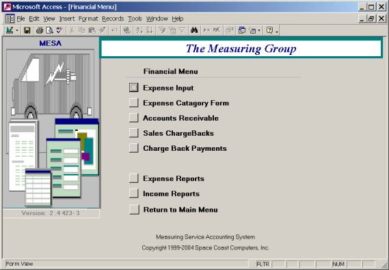This screenshot has width=389, height=270.
Task: Expand the toolbar options arrow beside Help
Action: click(x=277, y=31)
